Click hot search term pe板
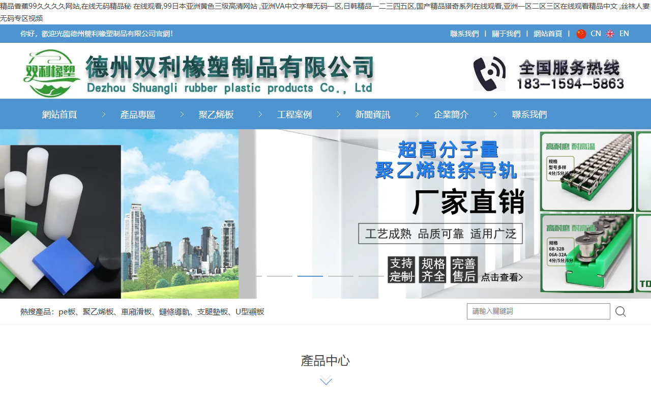 coord(67,312)
